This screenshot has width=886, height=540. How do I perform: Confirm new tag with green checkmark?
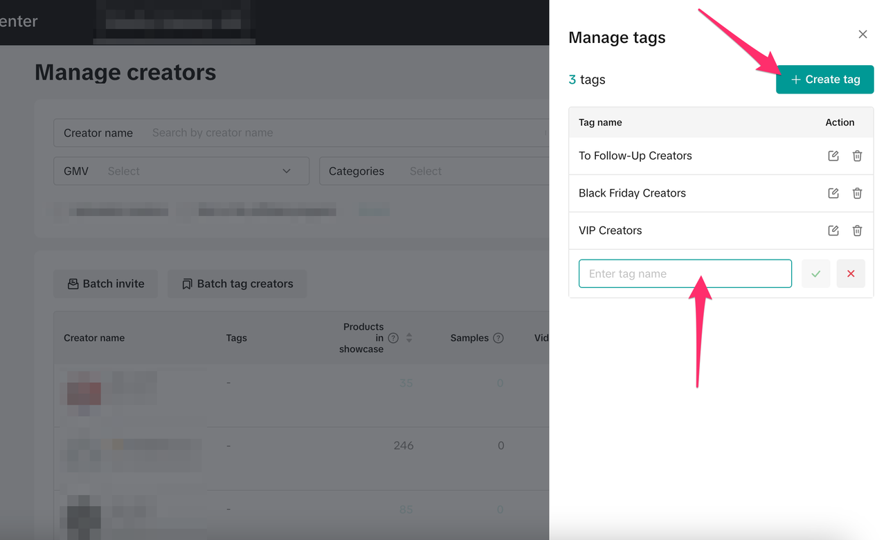(x=816, y=273)
